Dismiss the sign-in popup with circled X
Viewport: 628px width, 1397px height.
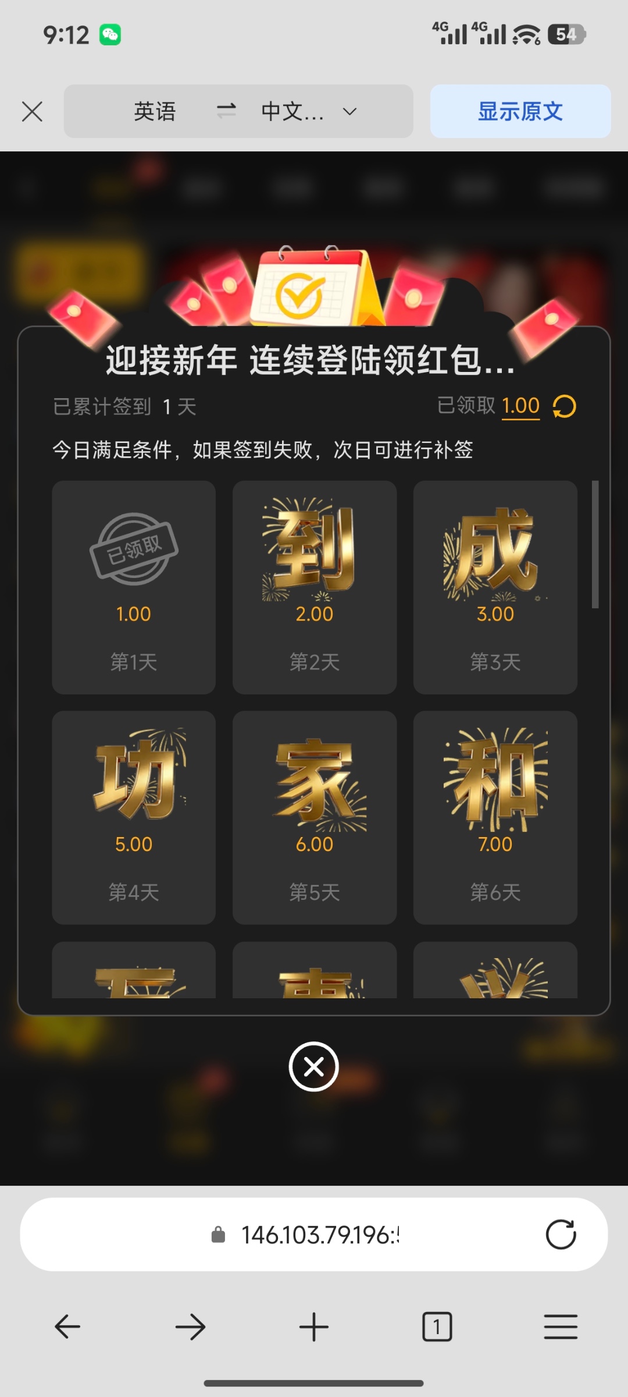(x=314, y=1067)
